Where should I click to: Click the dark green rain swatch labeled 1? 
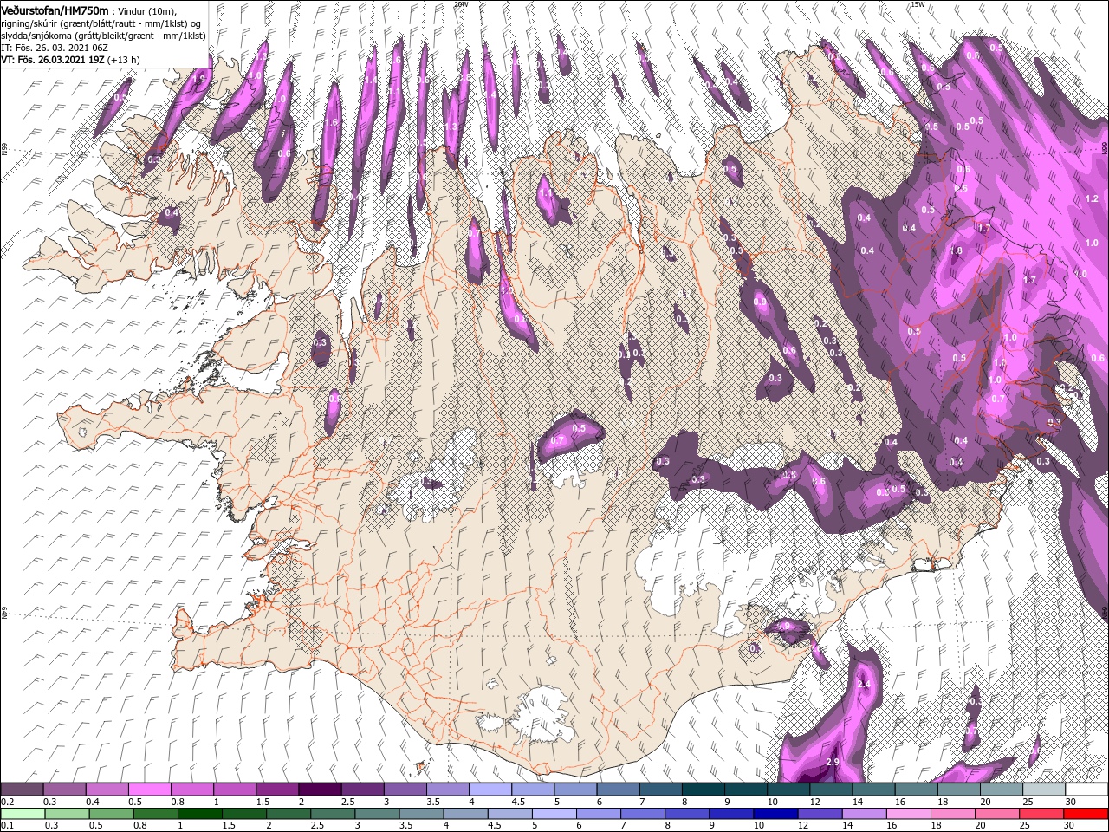coord(199,813)
